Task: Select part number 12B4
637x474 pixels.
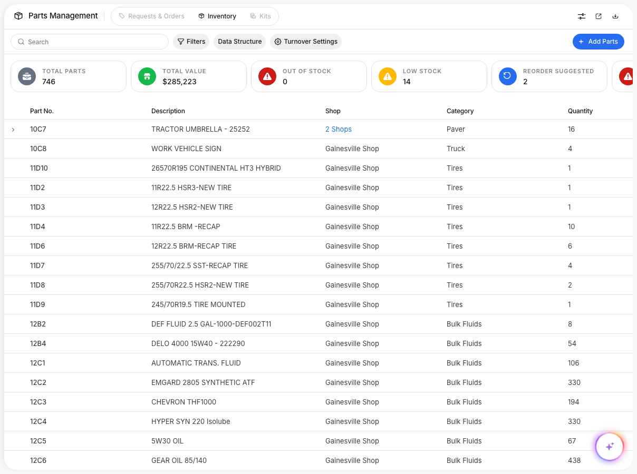Action: [38, 343]
